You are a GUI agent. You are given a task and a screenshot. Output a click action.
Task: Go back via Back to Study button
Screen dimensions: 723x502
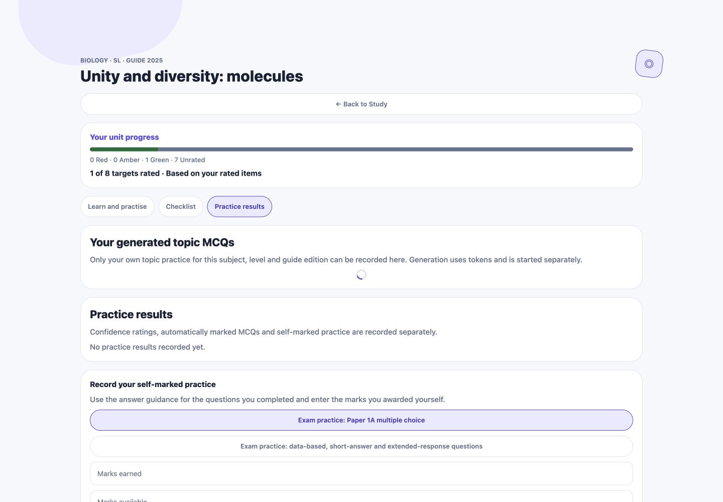pyautogui.click(x=361, y=104)
